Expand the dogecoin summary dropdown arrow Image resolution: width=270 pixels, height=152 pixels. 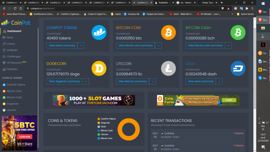[86, 82]
